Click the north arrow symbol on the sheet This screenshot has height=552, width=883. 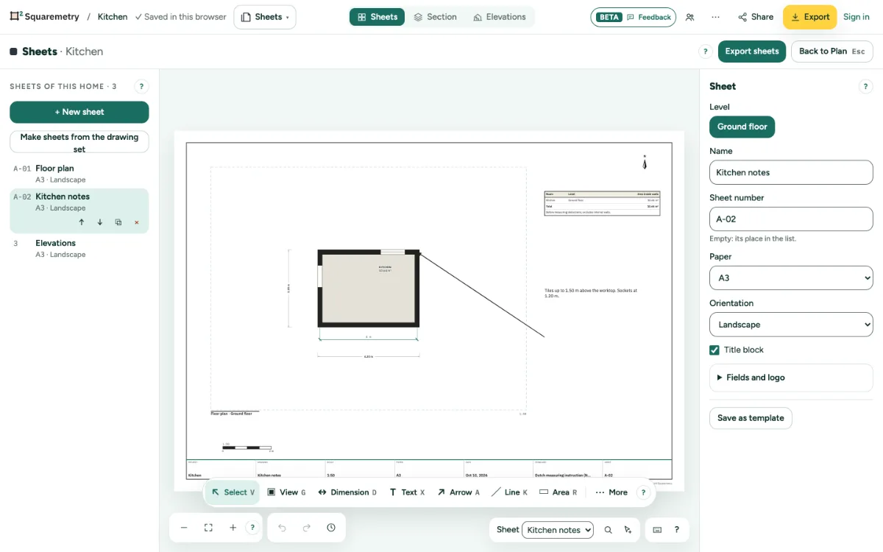pyautogui.click(x=645, y=162)
